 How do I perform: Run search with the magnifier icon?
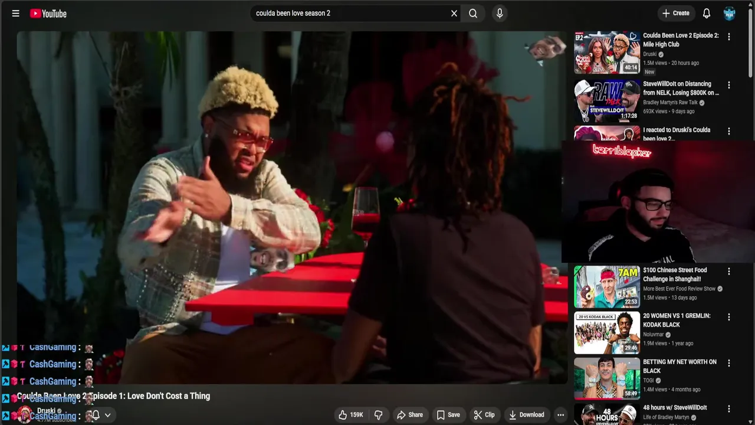473,14
